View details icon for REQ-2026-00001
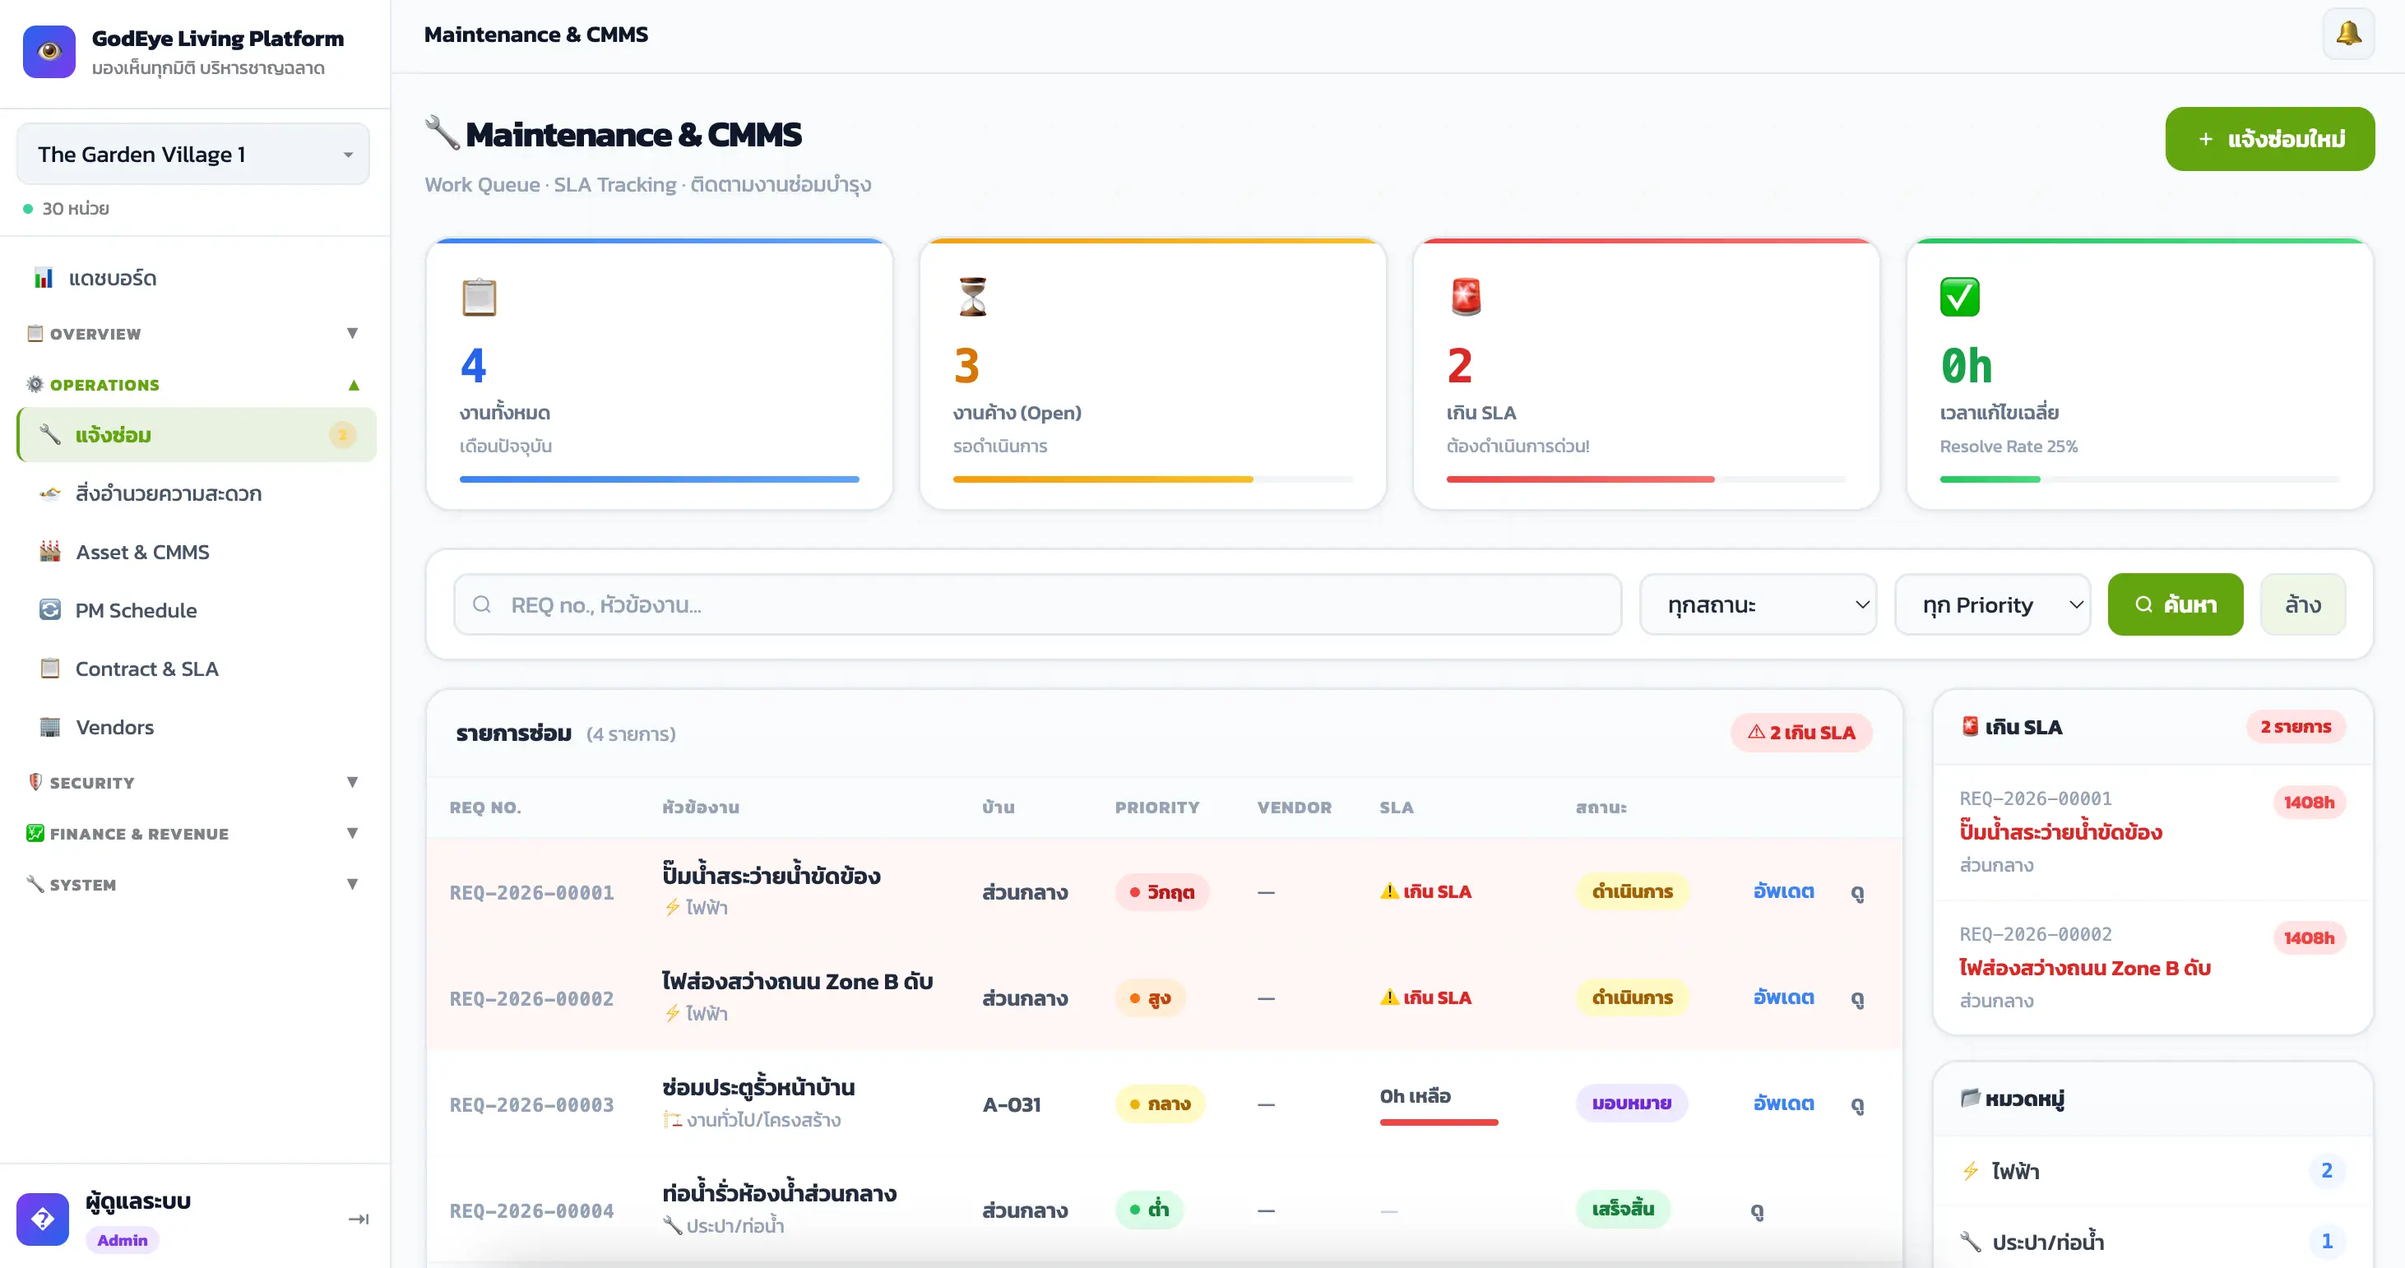The image size is (2405, 1268). 1858,893
